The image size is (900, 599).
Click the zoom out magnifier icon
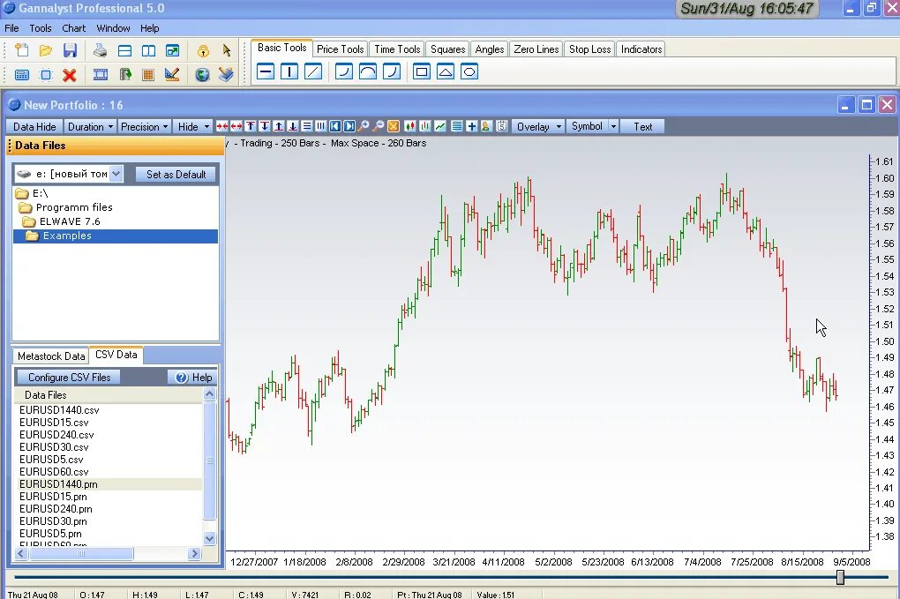[379, 126]
